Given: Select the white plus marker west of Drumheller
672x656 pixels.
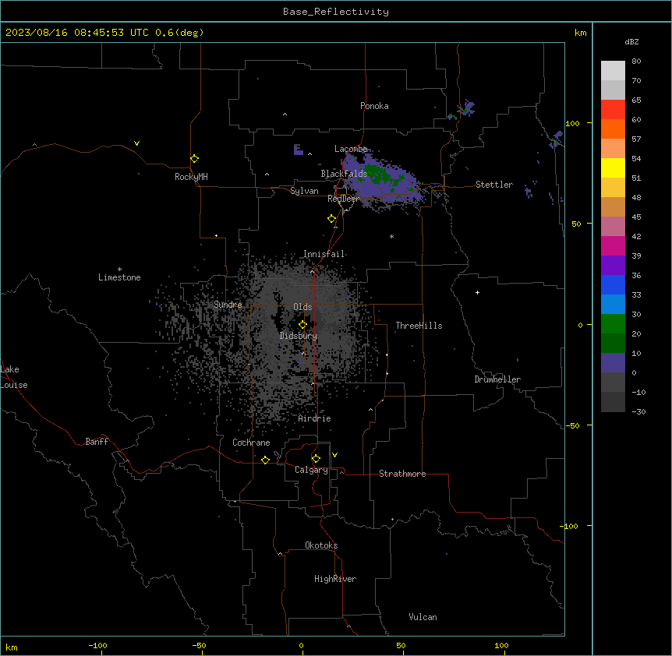Looking at the screenshot, I should pos(477,292).
